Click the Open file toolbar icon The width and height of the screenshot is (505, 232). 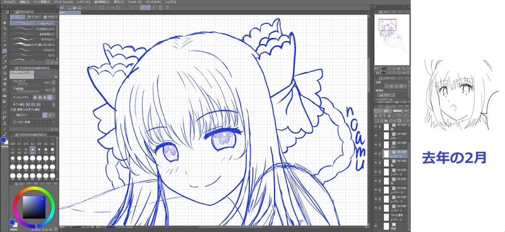click(x=74, y=8)
